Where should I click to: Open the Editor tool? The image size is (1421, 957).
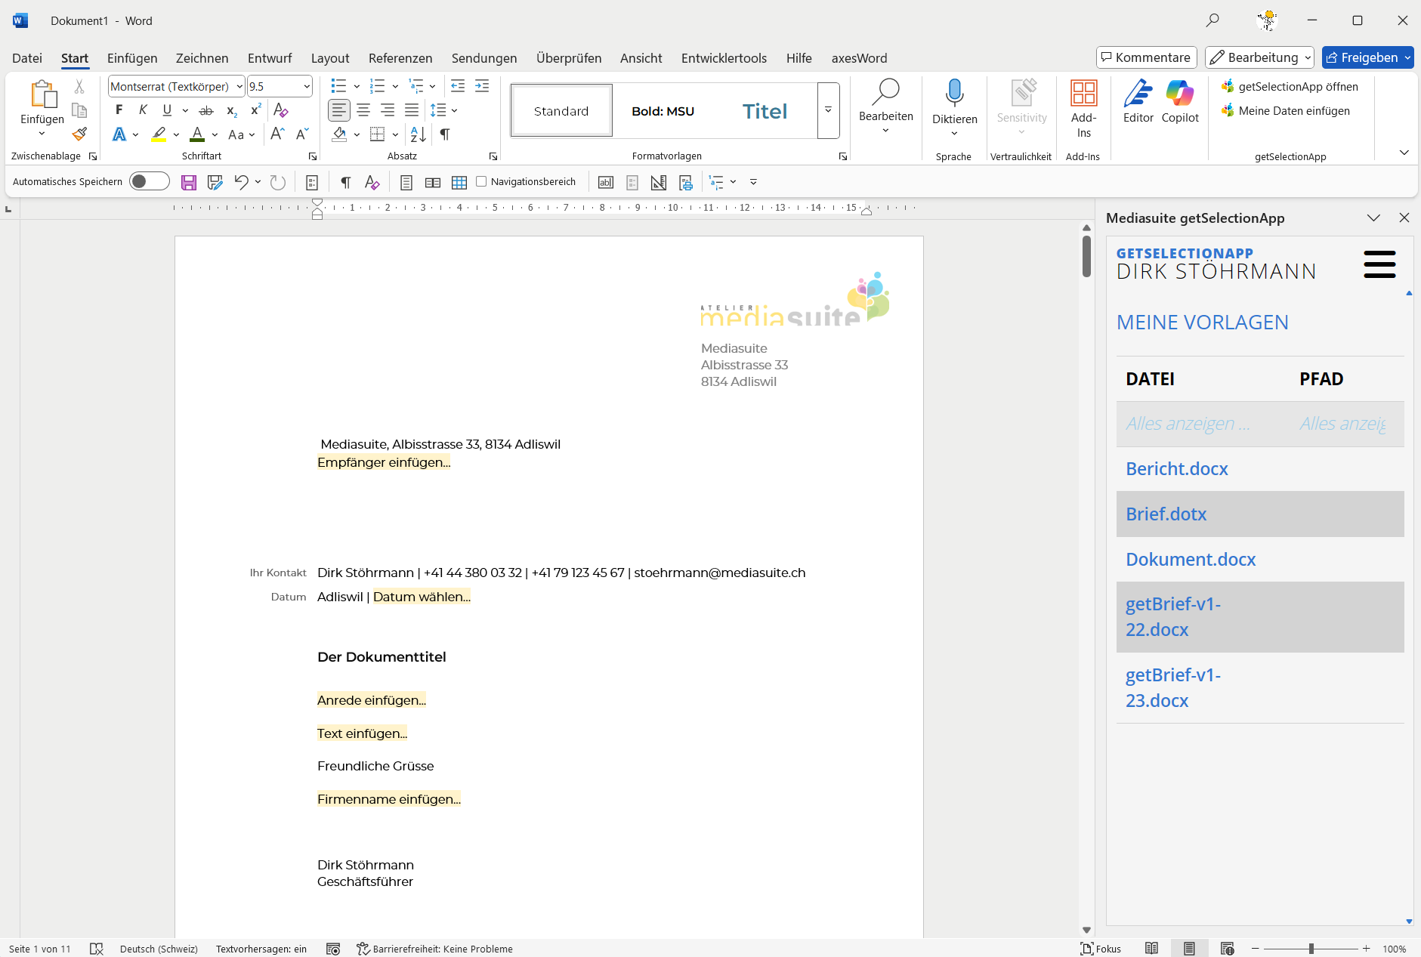(x=1138, y=101)
